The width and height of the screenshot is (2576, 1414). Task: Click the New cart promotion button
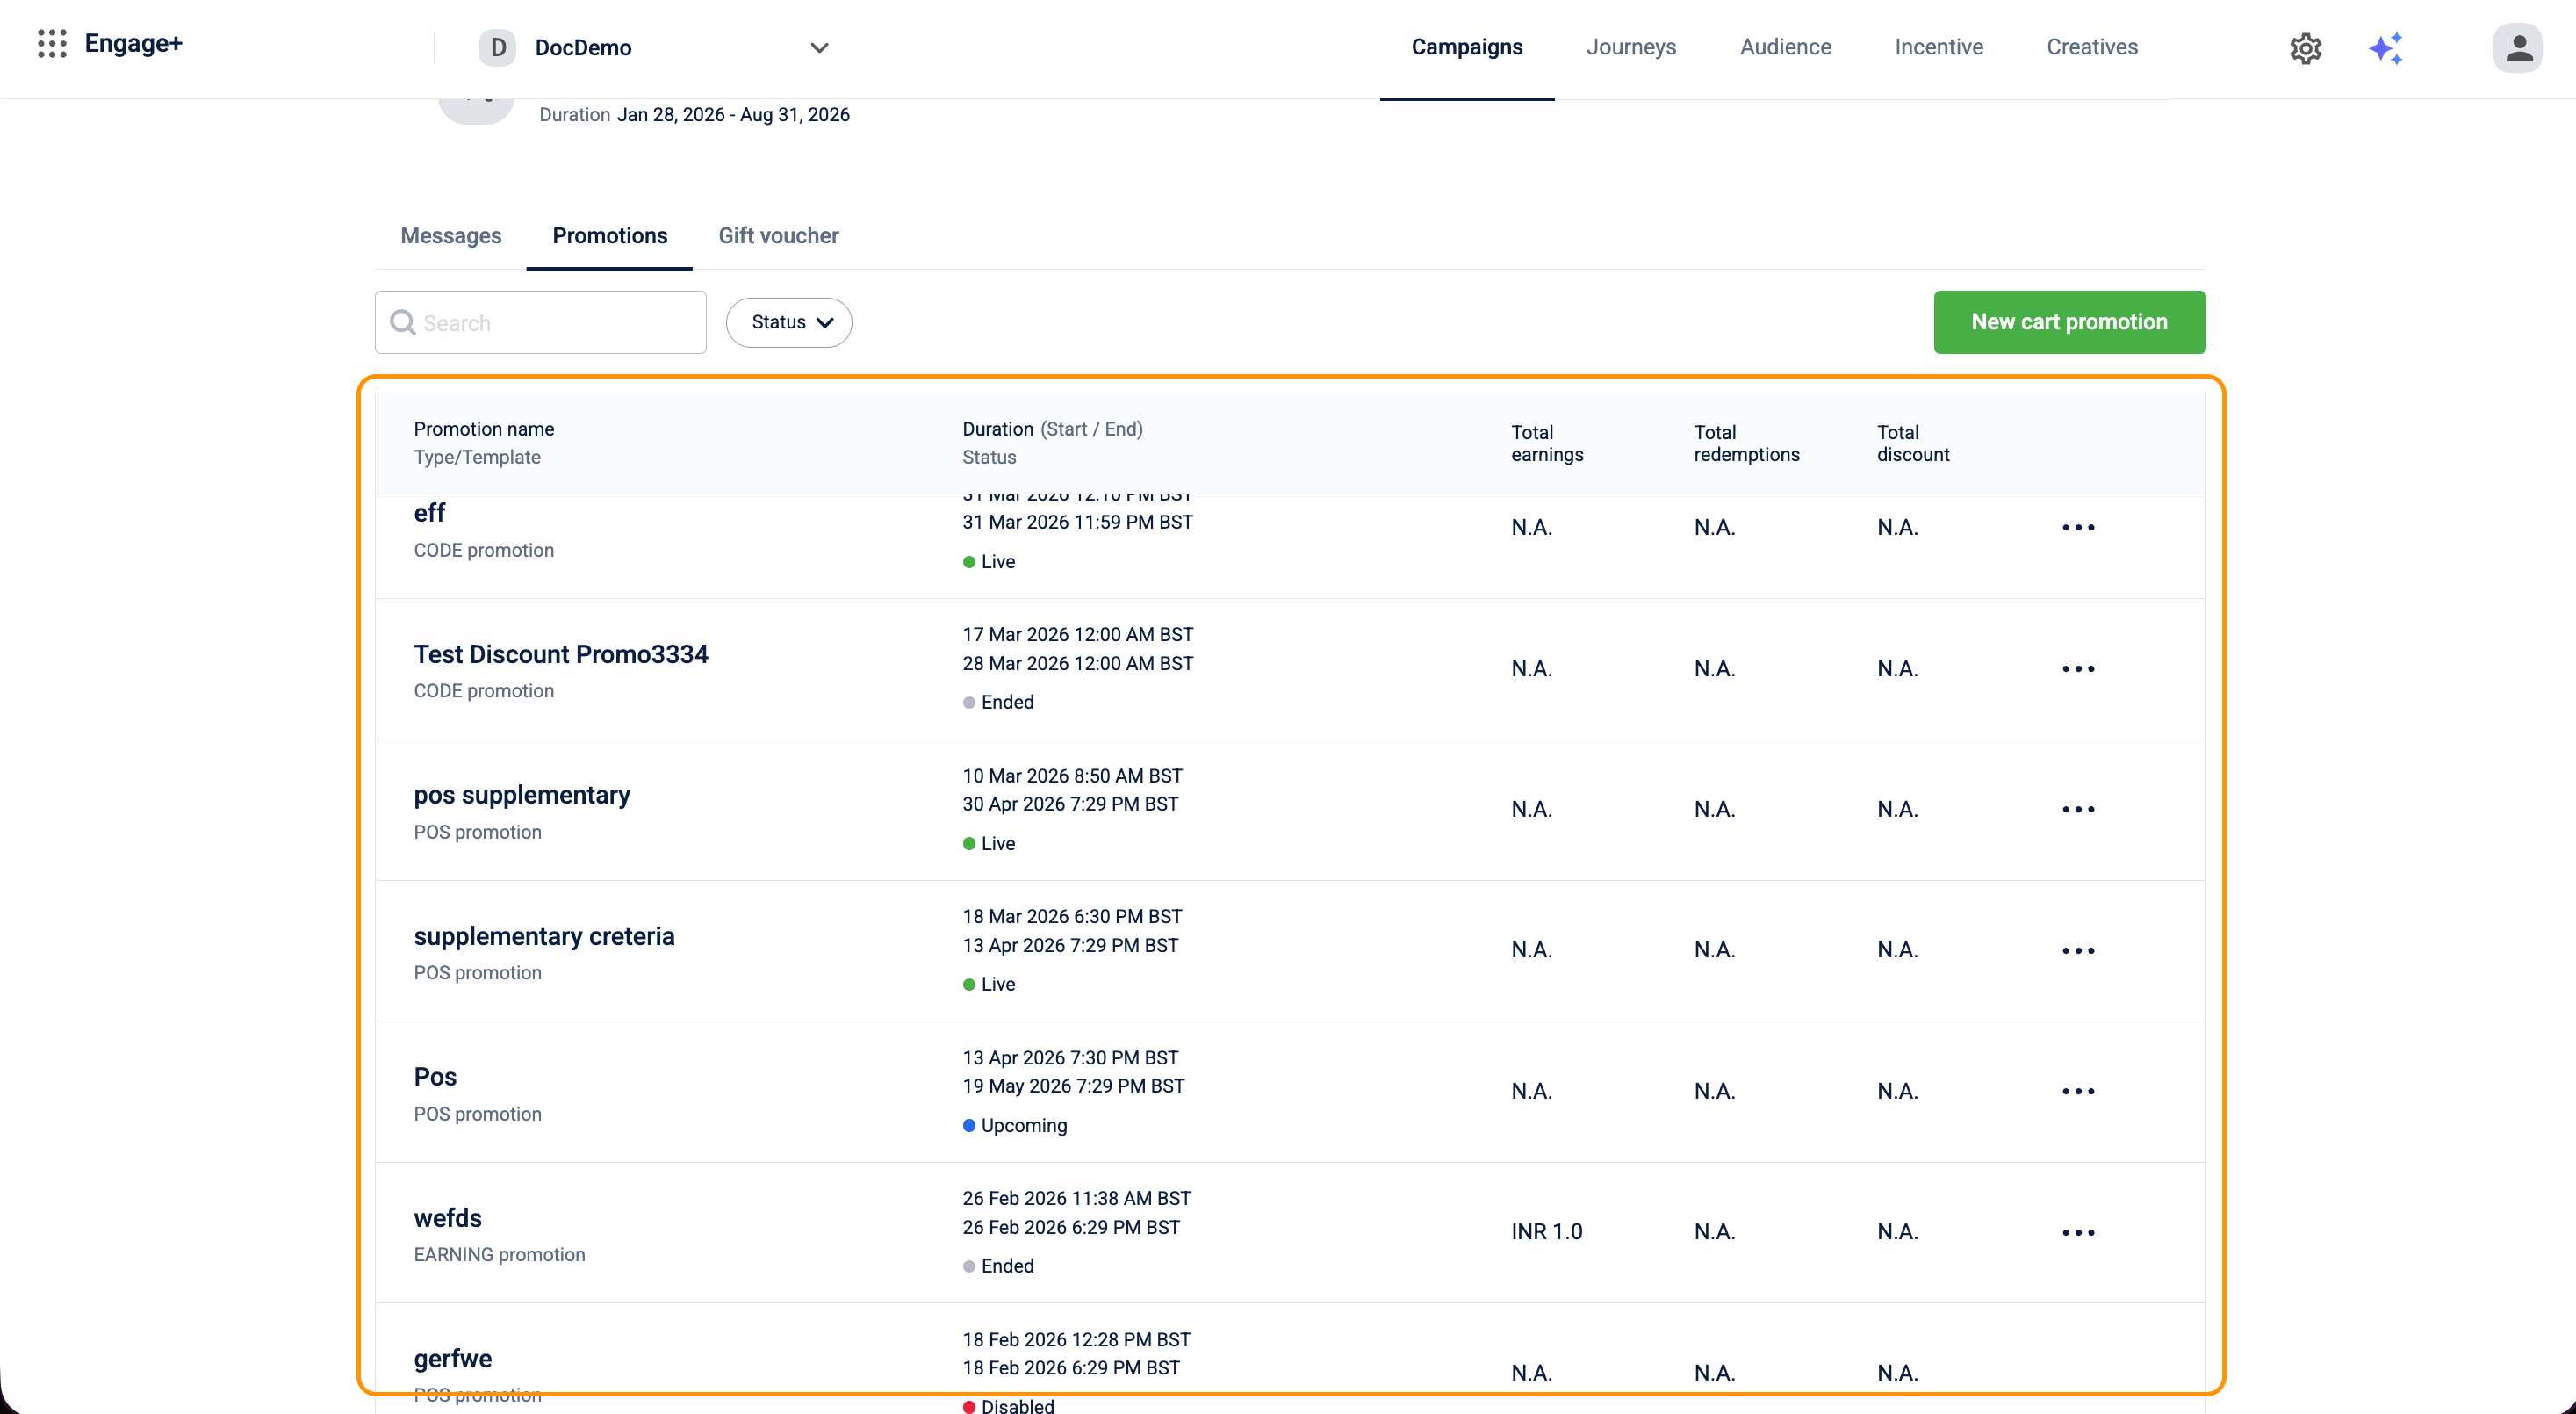pos(2069,322)
